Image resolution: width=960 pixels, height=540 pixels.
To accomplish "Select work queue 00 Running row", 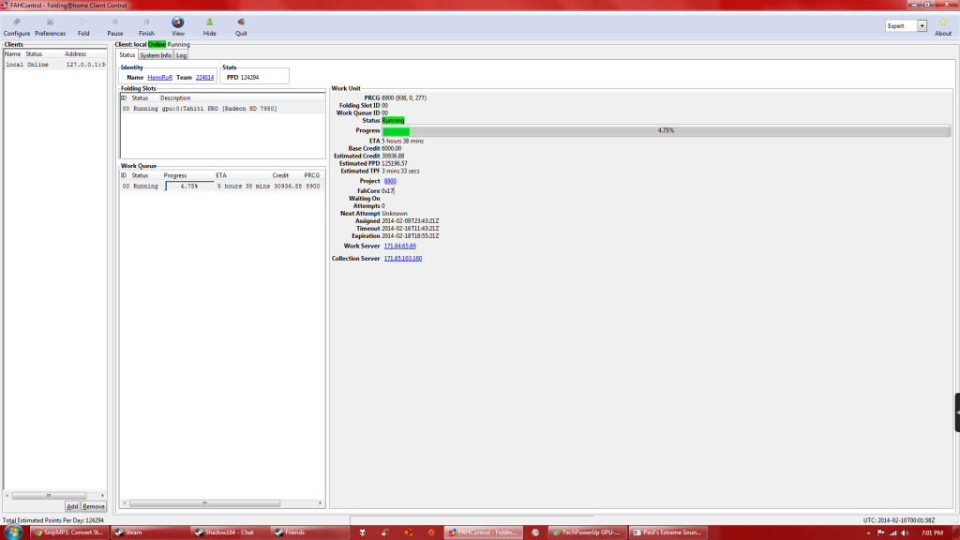I will click(x=222, y=187).
